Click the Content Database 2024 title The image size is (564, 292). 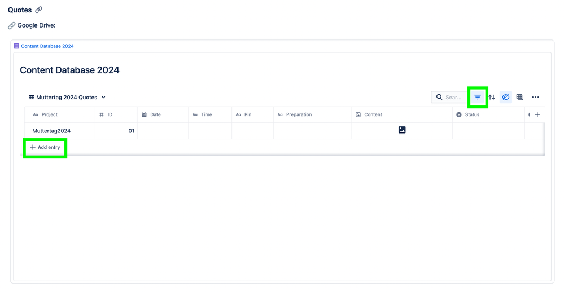(x=69, y=70)
